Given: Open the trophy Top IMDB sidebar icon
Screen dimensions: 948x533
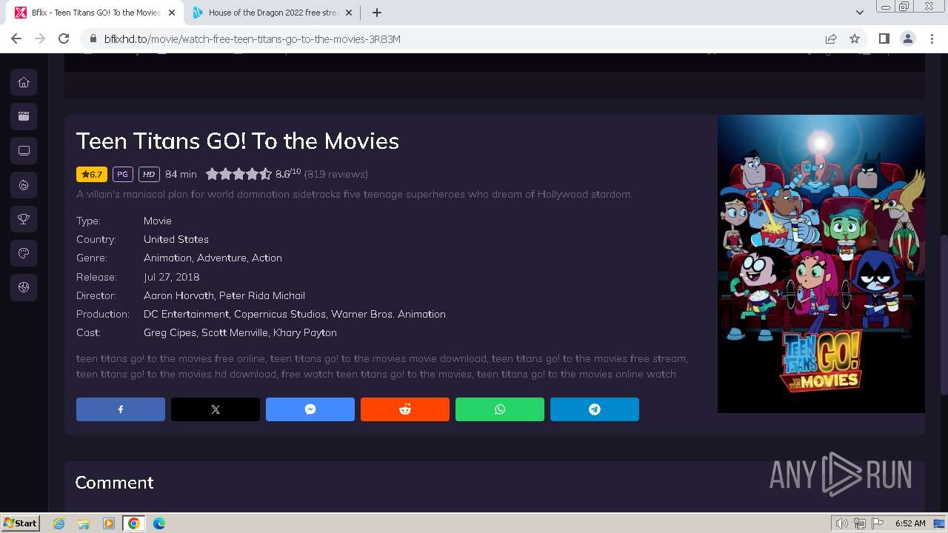Looking at the screenshot, I should coord(24,219).
